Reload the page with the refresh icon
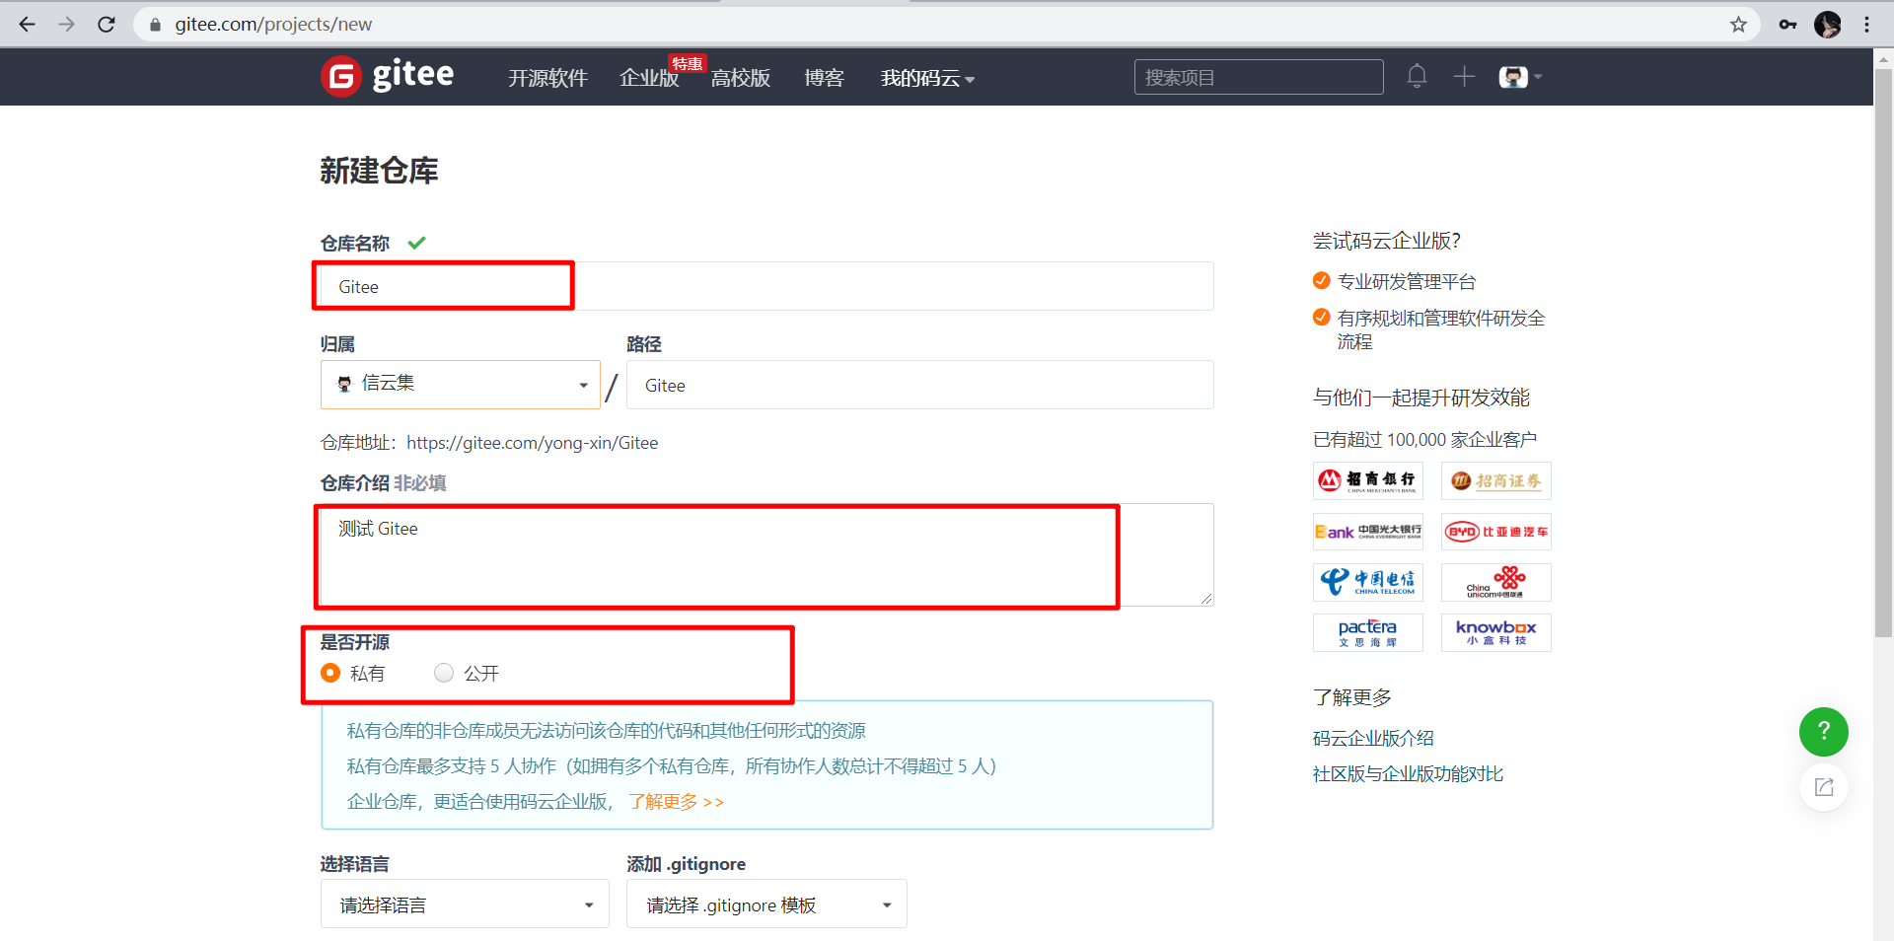Image resolution: width=1894 pixels, height=941 pixels. [x=107, y=24]
